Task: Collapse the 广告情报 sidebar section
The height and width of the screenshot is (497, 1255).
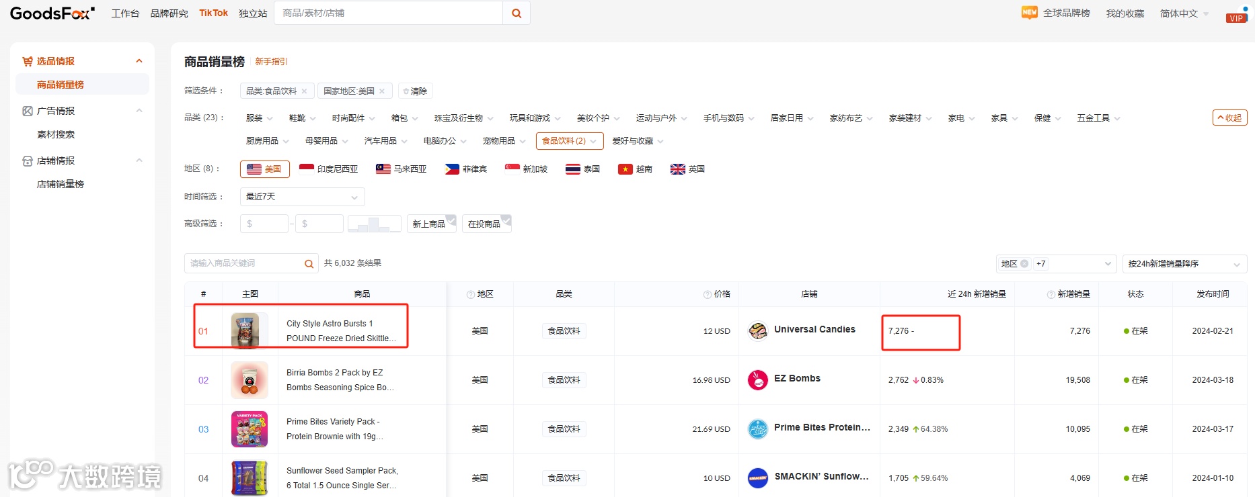Action: tap(139, 111)
